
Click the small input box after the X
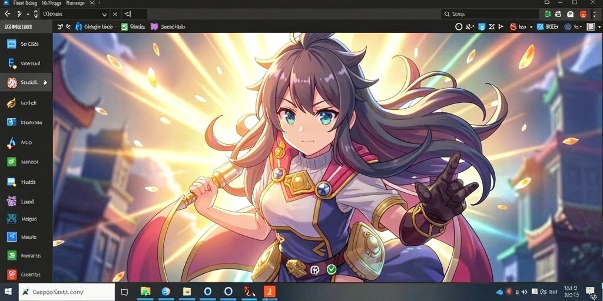(134, 14)
